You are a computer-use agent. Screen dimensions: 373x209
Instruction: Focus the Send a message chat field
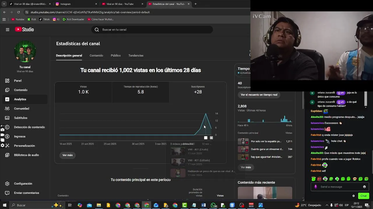(340, 187)
